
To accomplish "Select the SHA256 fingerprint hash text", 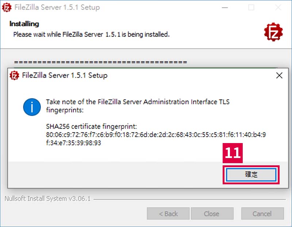I will [x=156, y=139].
